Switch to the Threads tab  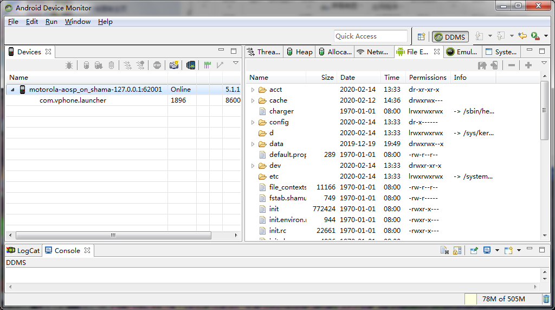click(x=264, y=52)
